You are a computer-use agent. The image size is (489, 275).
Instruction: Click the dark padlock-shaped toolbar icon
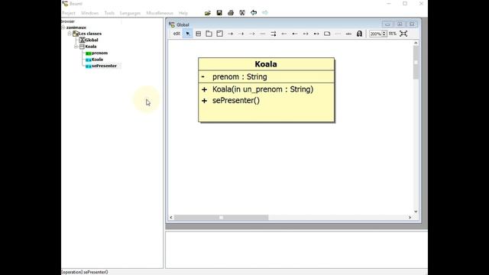pyautogui.click(x=359, y=34)
